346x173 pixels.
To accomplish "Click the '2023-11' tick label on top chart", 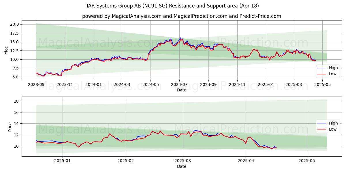I will pyautogui.click(x=65, y=85).
